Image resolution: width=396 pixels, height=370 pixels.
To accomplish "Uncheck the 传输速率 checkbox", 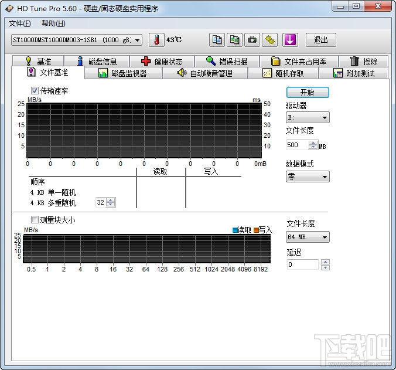I will point(35,91).
